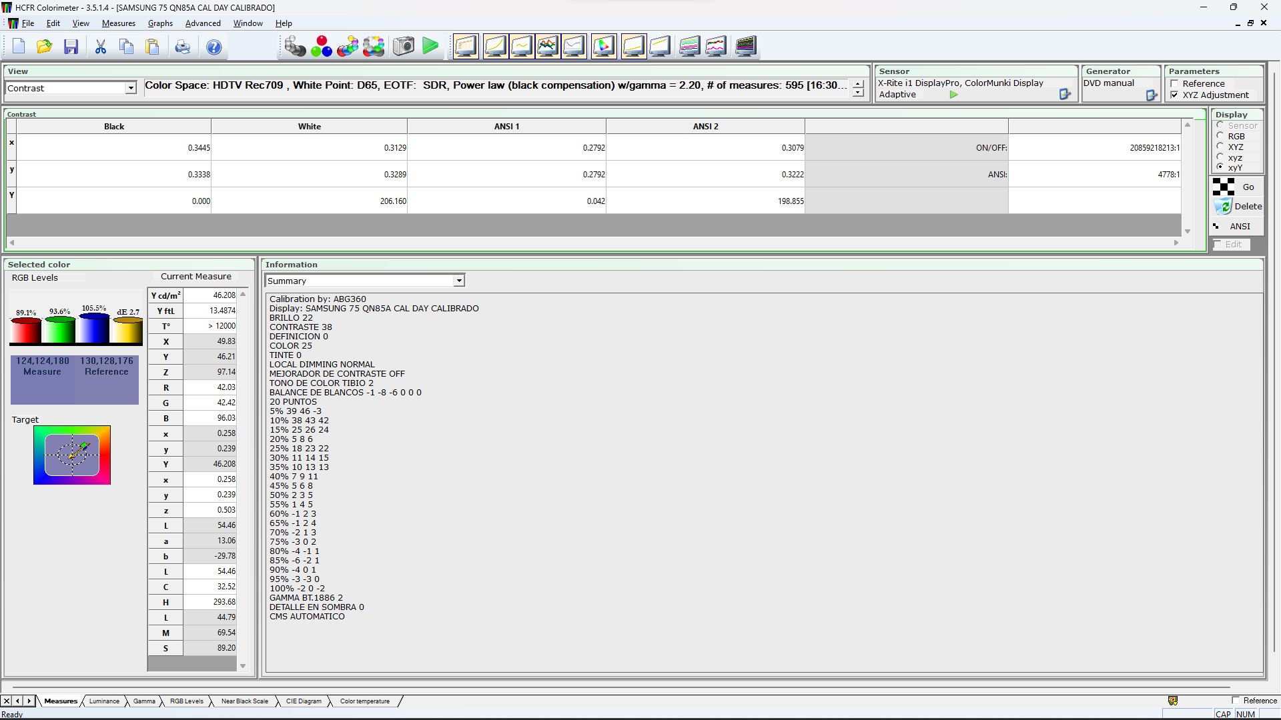Click the RGB primaries measurement icon
1281x720 pixels.
[x=321, y=47]
